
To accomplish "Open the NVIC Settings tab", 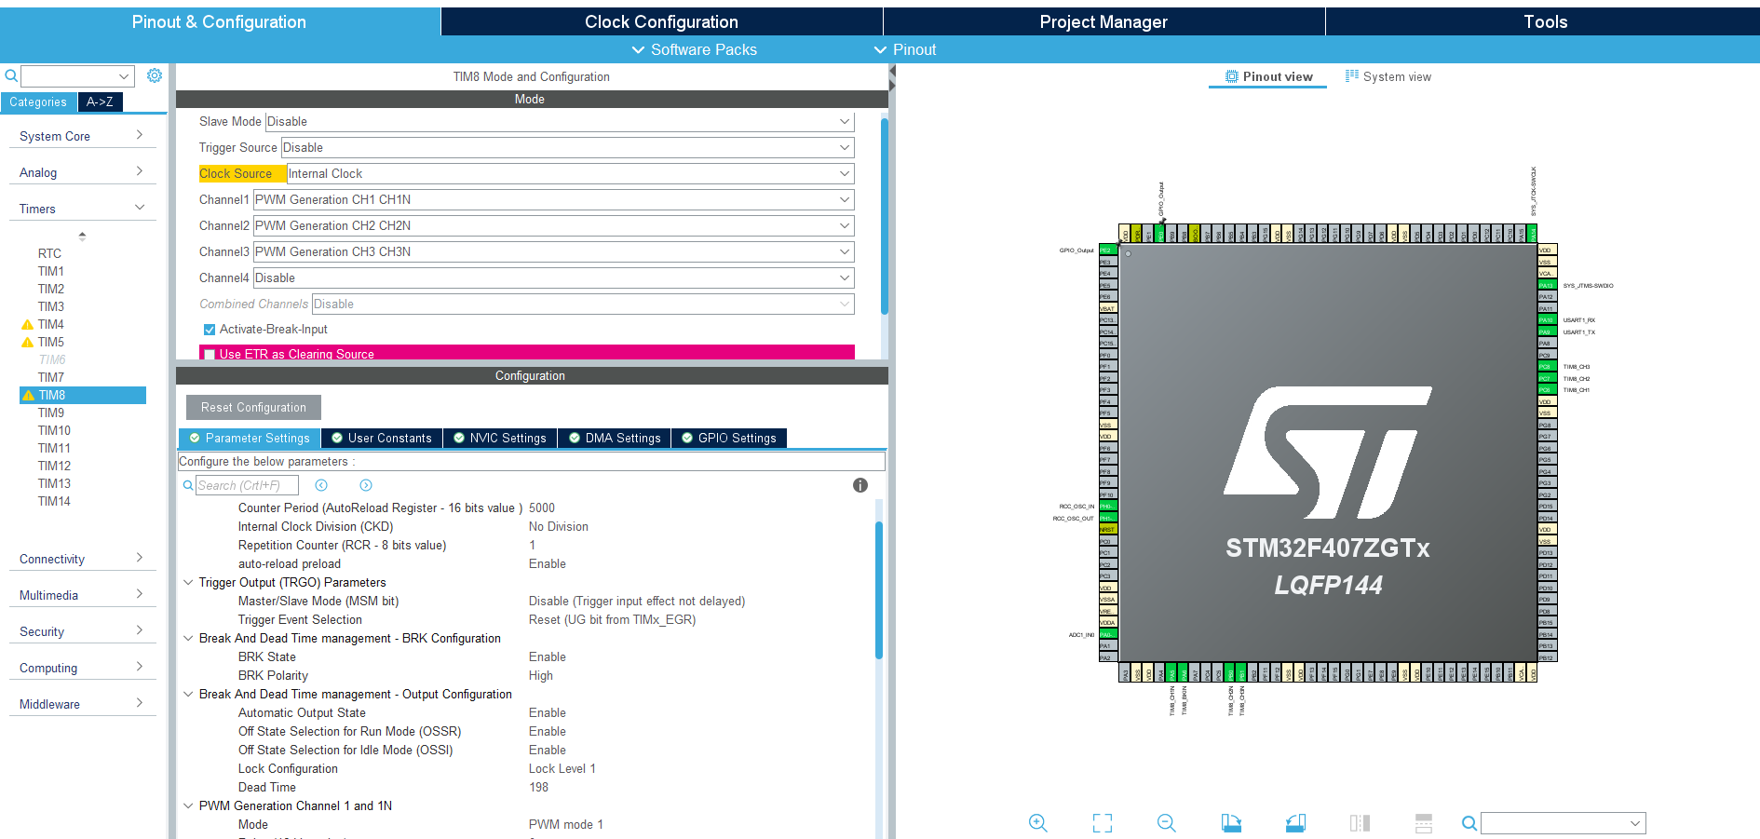I will point(500,438).
